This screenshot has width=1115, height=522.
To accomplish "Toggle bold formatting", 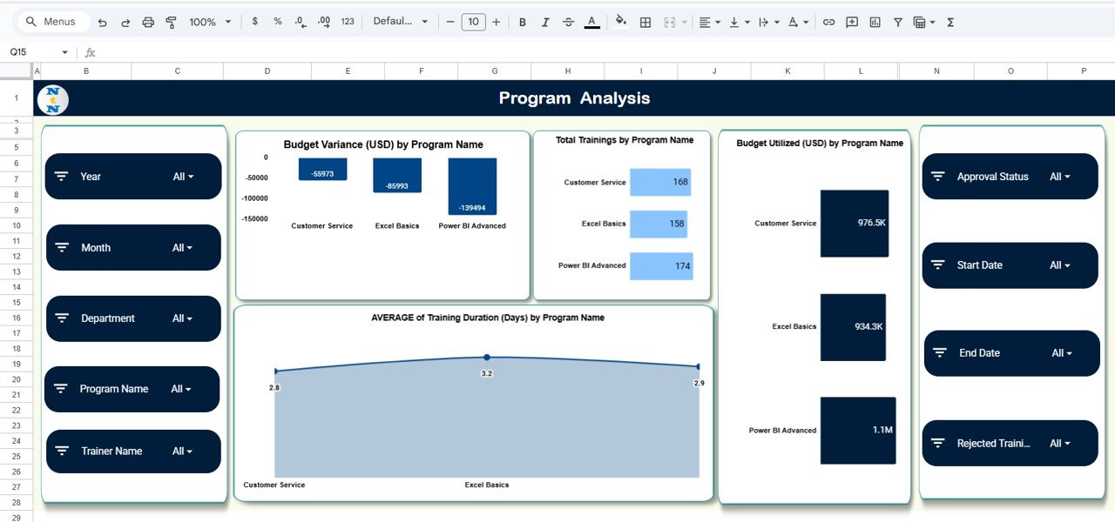I will [x=523, y=22].
